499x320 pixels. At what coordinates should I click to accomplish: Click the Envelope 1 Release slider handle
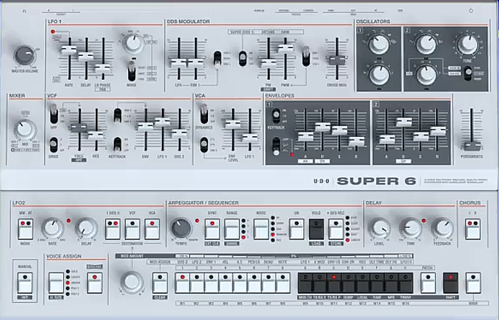(x=357, y=141)
